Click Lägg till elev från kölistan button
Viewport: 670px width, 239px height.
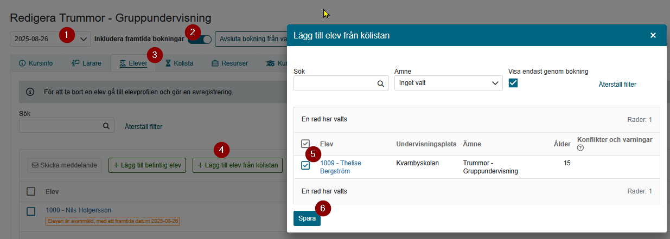(x=238, y=165)
